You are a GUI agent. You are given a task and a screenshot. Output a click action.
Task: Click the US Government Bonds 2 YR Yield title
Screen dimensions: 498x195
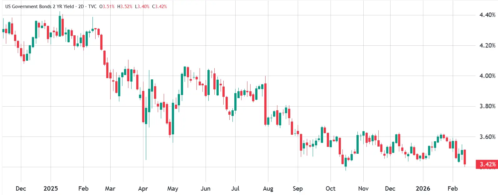pyautogui.click(x=40, y=7)
